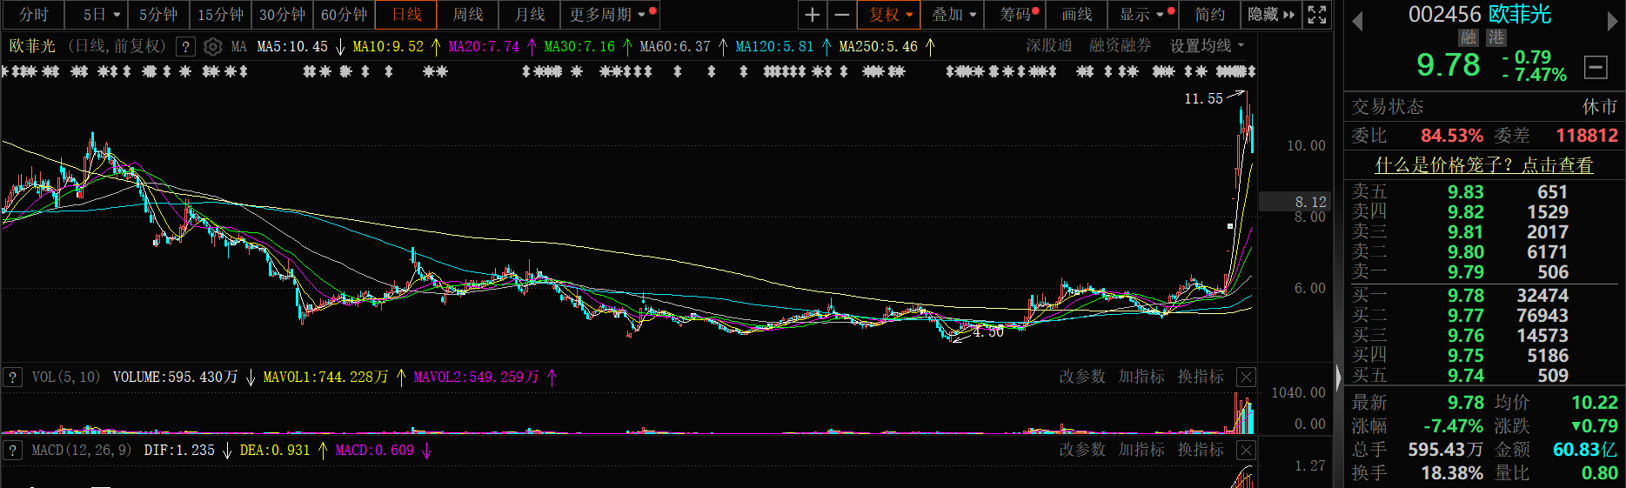Close the VOL indicator panel
Image resolution: width=1626 pixels, height=488 pixels.
(1246, 377)
